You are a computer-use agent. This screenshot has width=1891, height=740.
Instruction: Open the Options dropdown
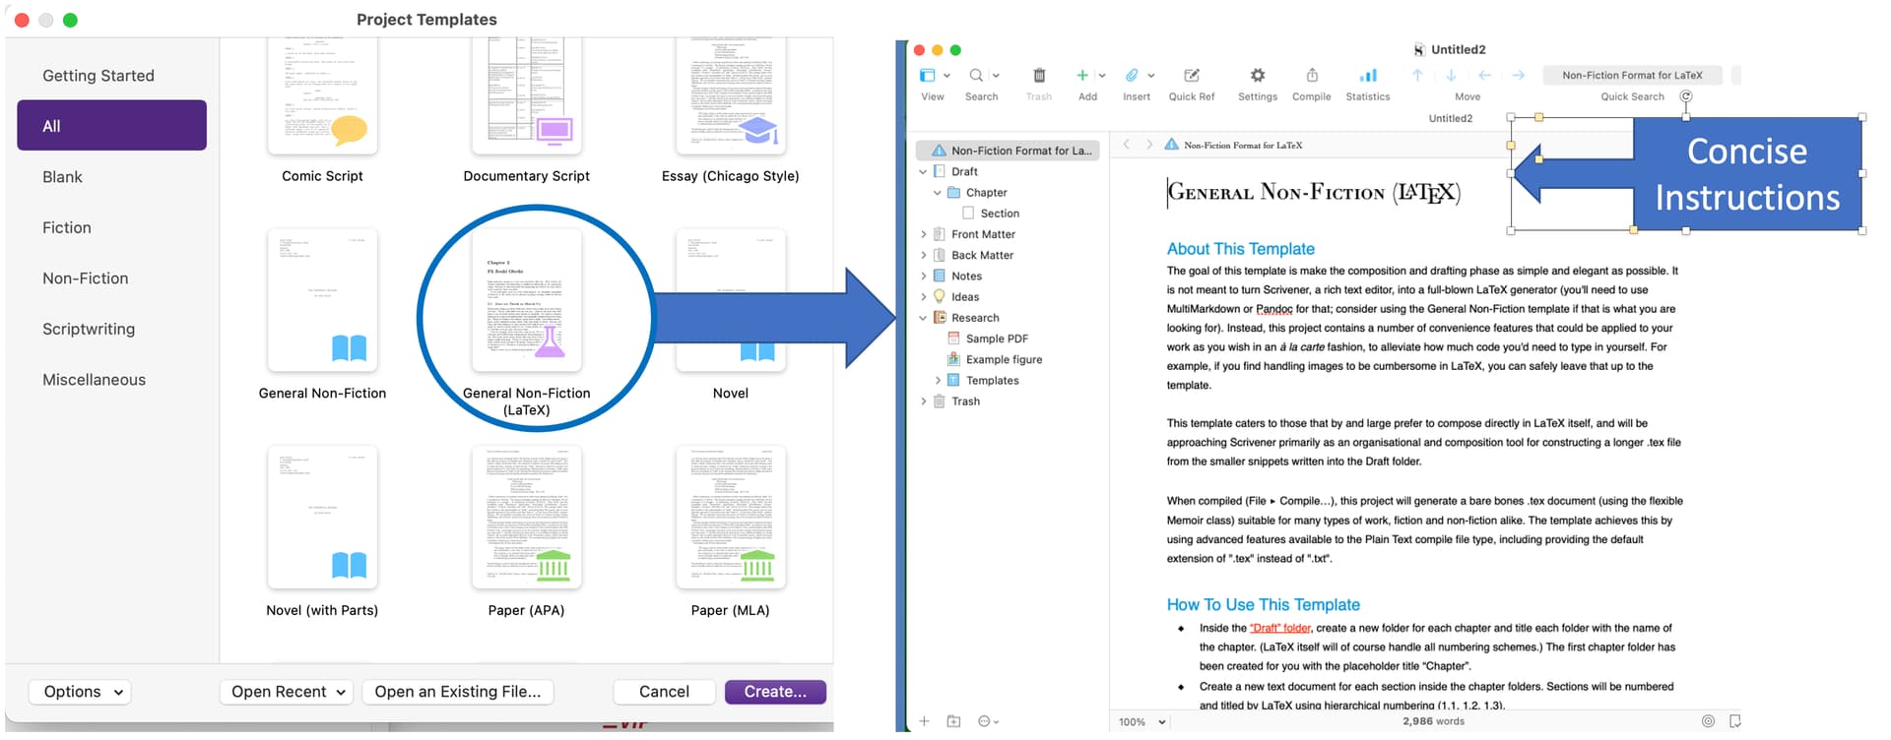(x=82, y=692)
